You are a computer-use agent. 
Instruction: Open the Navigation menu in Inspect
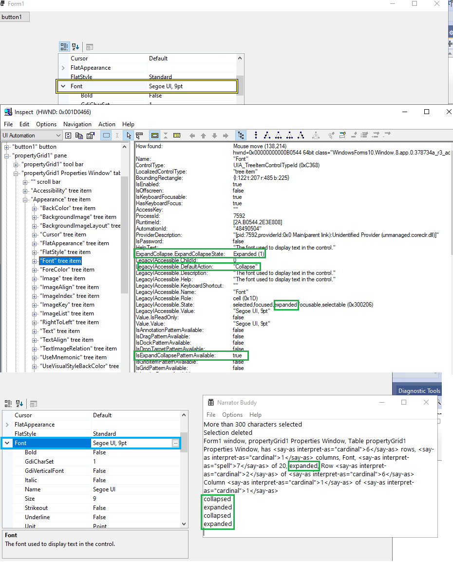[x=77, y=124]
